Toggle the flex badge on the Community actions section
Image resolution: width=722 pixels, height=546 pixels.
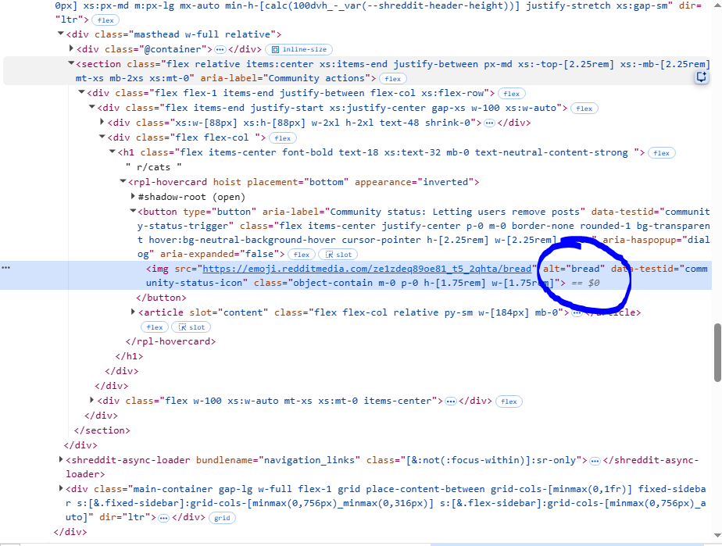click(x=393, y=79)
